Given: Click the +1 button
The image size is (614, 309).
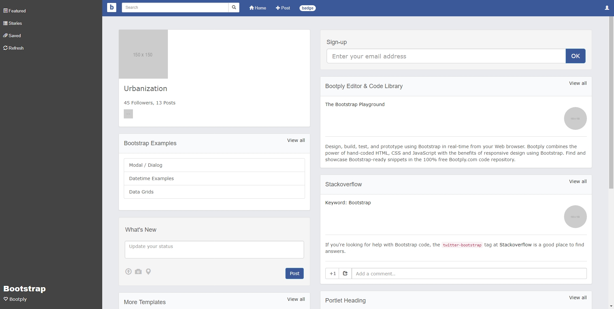Looking at the screenshot, I should point(332,273).
